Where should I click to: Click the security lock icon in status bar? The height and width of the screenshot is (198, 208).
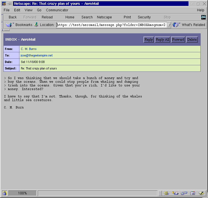5,193
